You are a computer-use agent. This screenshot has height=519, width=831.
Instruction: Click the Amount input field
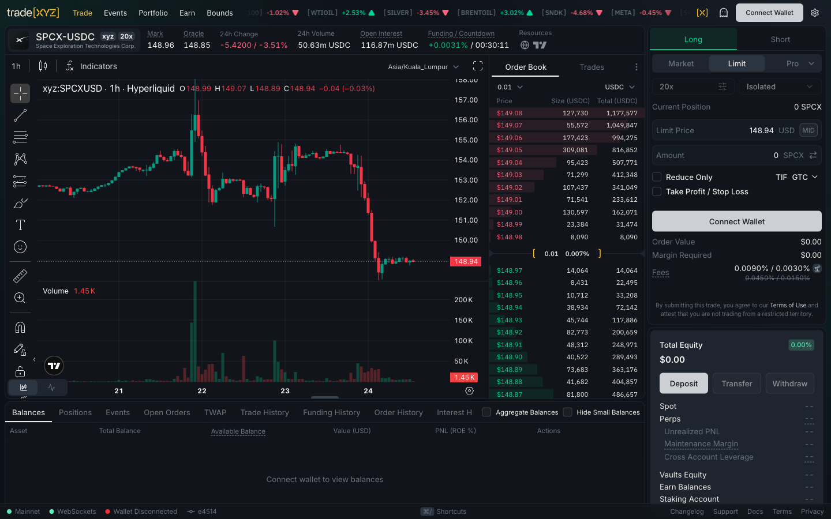(737, 155)
